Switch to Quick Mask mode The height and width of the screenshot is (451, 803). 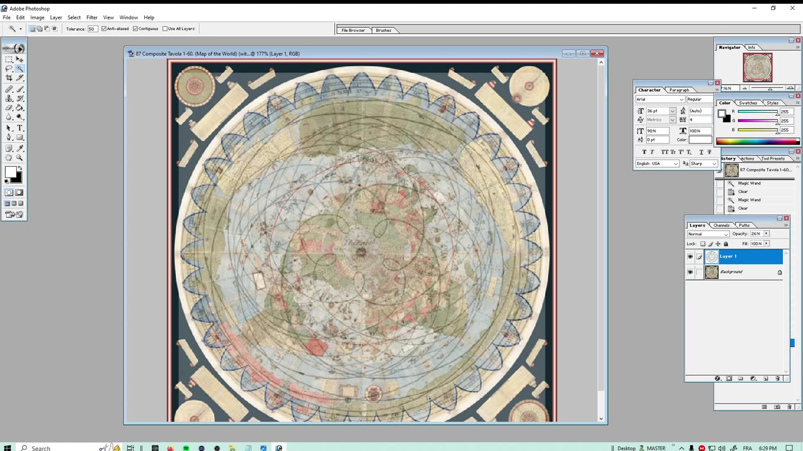click(x=19, y=192)
